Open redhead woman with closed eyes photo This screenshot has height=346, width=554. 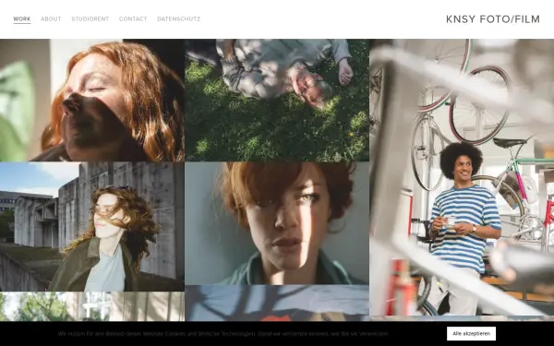tap(91, 100)
